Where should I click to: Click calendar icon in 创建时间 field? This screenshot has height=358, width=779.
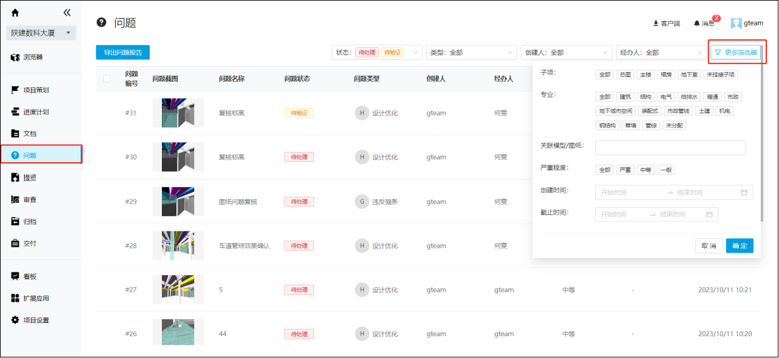(x=744, y=193)
